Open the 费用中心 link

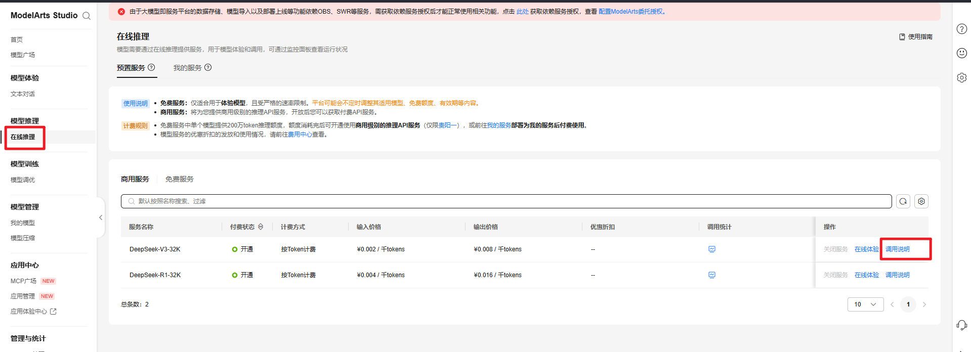(x=300, y=135)
